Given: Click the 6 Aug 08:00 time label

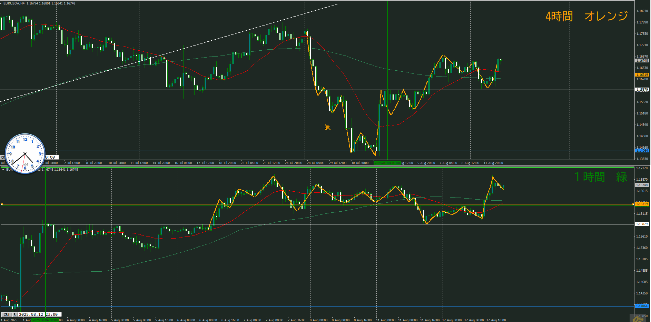Looking at the screenshot, I should 208,320.
